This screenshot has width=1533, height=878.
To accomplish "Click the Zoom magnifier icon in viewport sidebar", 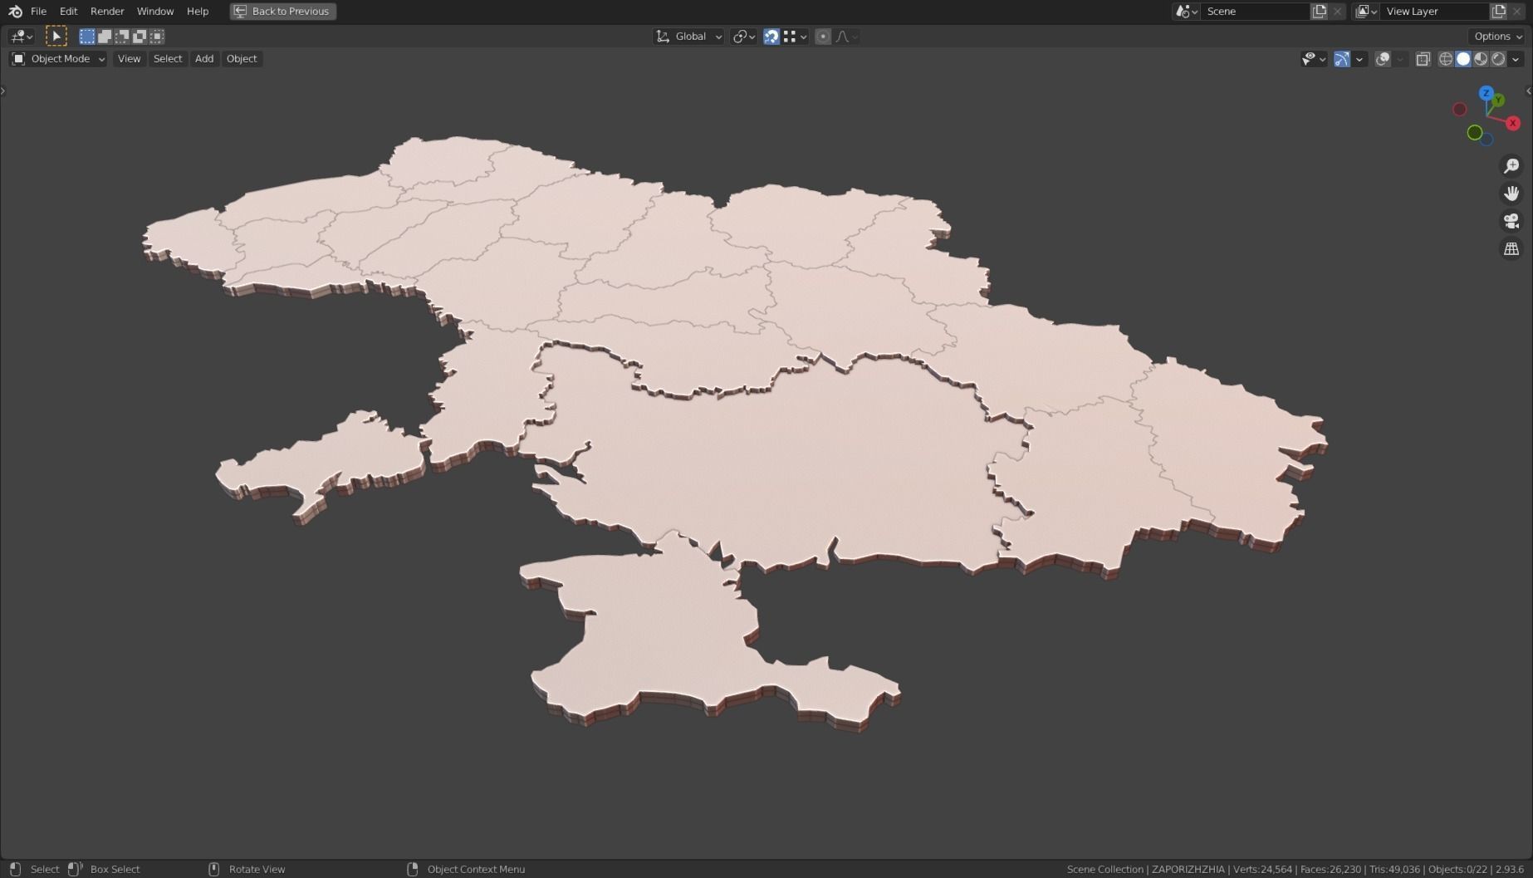I will tap(1511, 165).
